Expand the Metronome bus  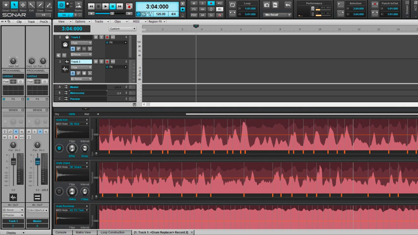click(126, 93)
